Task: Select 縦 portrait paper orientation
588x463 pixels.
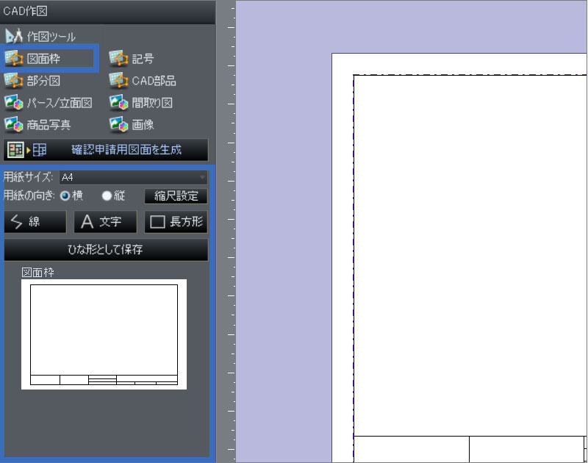Action: click(107, 196)
